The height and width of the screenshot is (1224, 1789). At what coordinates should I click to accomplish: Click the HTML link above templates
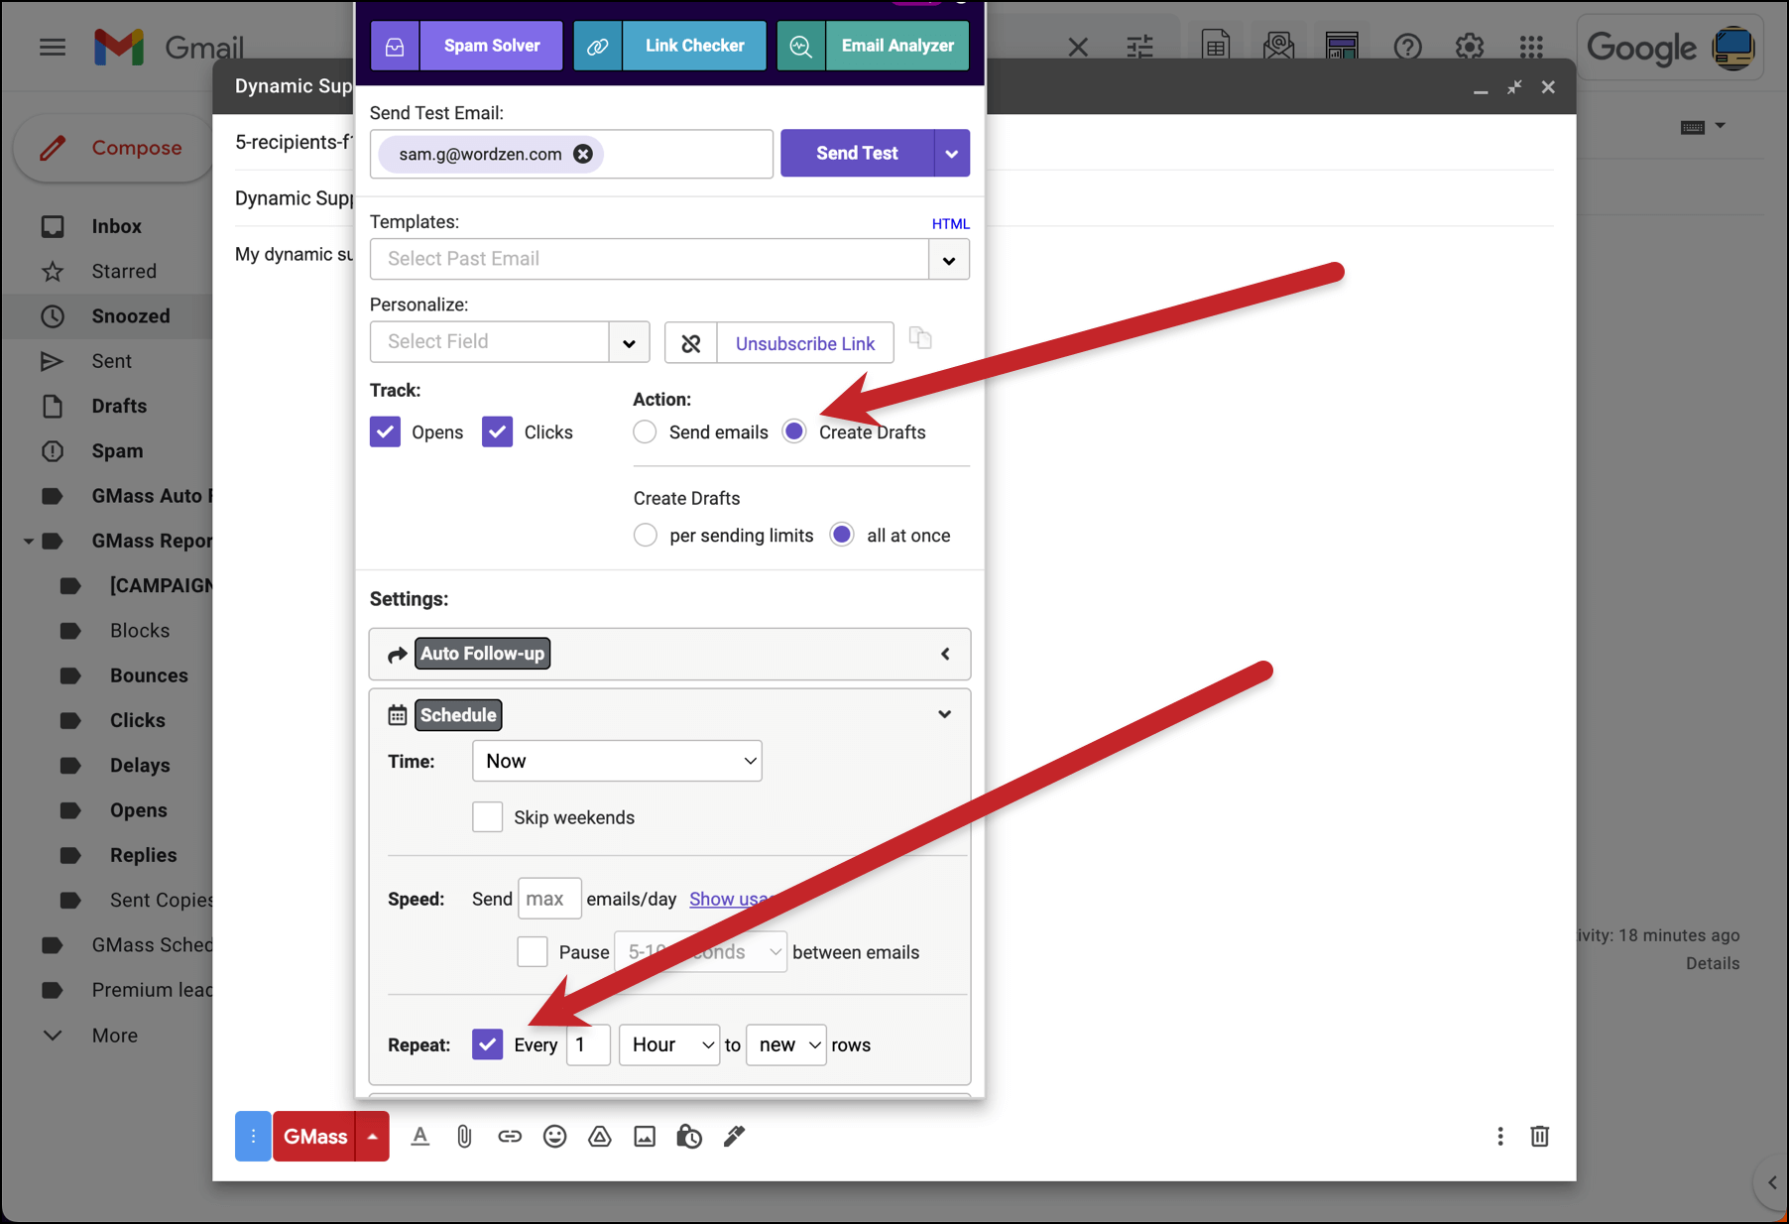click(x=950, y=224)
